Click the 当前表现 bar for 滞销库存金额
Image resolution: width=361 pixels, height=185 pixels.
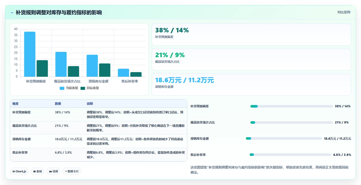(x=92, y=66)
